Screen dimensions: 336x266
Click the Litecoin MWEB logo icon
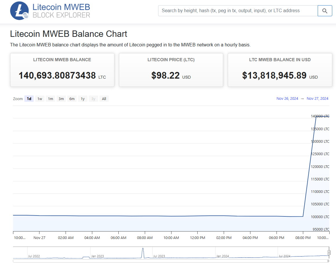point(19,11)
